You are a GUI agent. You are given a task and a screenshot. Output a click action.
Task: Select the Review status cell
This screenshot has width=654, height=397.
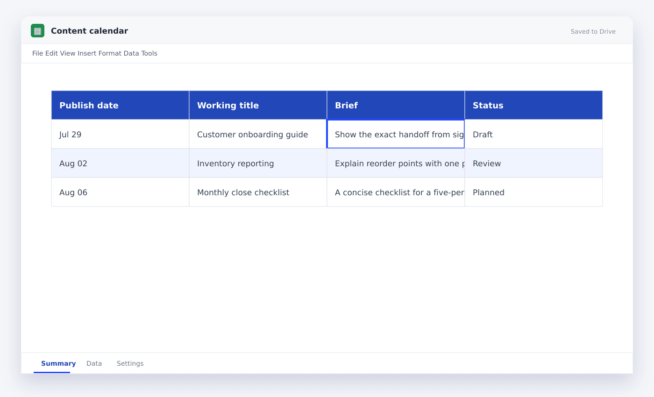coord(533,163)
